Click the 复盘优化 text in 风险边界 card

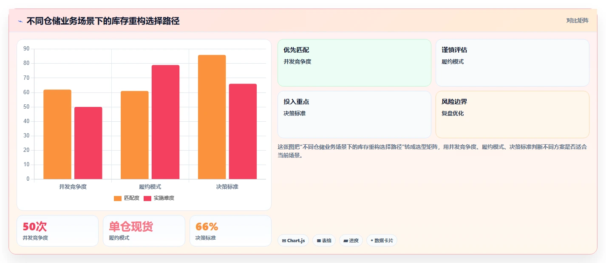pos(453,113)
